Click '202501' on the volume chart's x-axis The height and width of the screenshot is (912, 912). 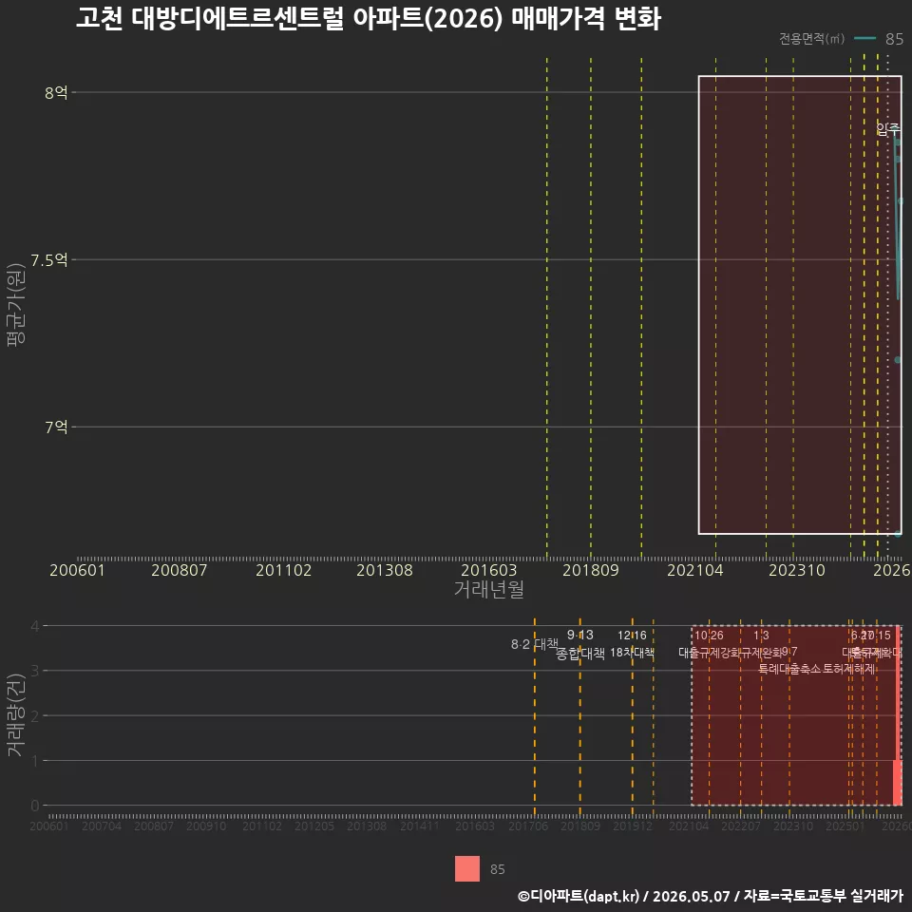[x=845, y=826]
